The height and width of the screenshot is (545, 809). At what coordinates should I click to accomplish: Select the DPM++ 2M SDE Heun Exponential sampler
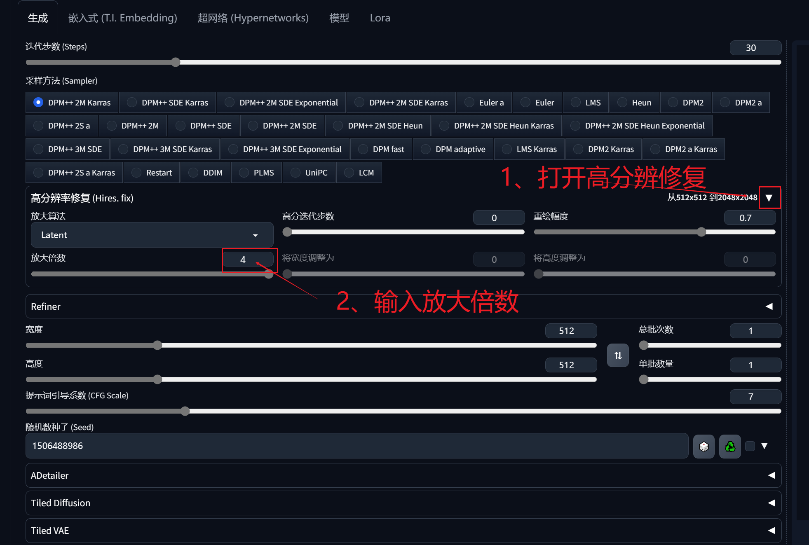[638, 126]
